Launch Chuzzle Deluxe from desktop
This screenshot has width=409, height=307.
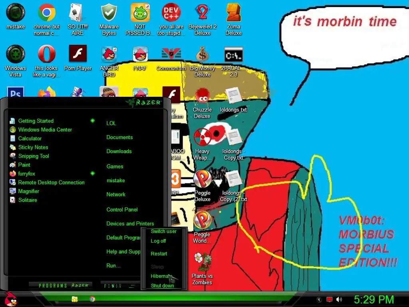click(202, 103)
